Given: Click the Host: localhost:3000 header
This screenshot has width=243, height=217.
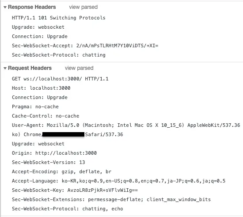Looking at the screenshot, I should (41, 88).
